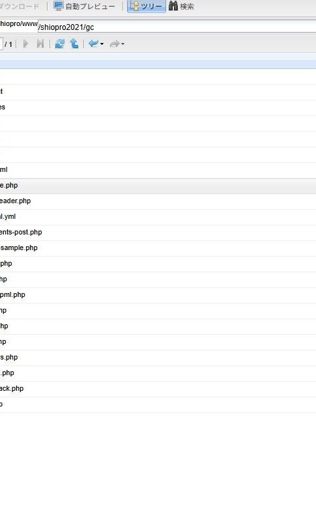316x510 pixels.
Task: Click the refresh icon in the navigation toolbar
Action: tap(59, 44)
